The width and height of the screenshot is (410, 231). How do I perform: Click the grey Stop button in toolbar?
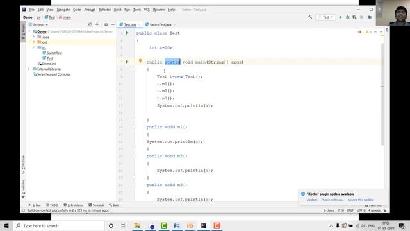click(361, 17)
